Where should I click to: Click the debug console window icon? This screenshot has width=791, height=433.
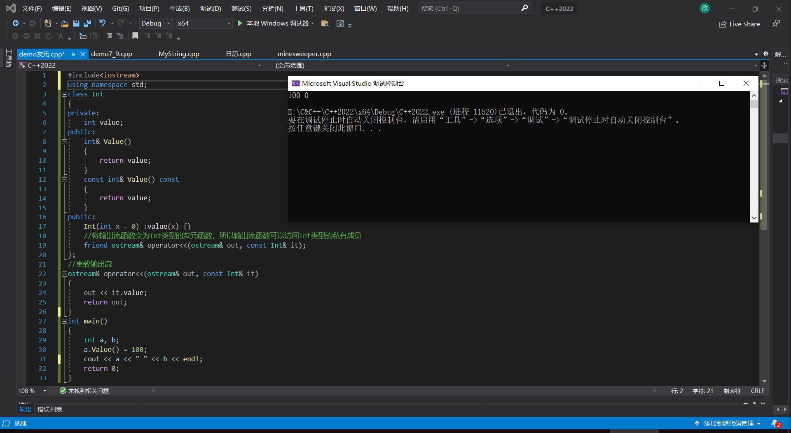(296, 84)
